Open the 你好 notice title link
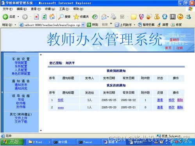The height and width of the screenshot is (146, 195). click(x=61, y=100)
